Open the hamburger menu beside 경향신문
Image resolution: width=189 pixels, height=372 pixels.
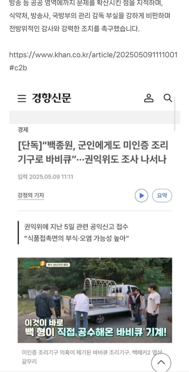(22, 99)
